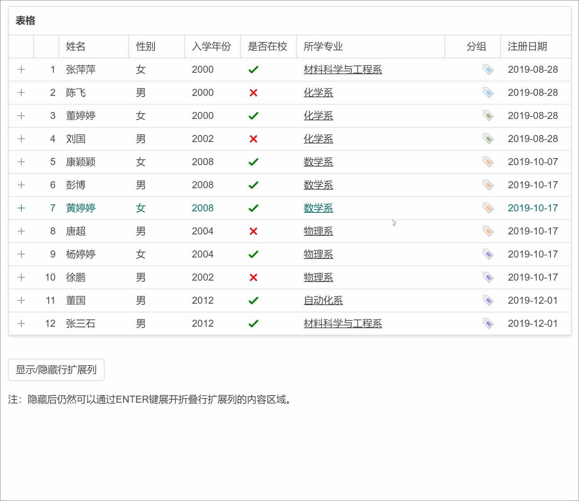579x501 pixels.
Task: Open 化学系 link in 刘国 row
Action: coord(319,139)
